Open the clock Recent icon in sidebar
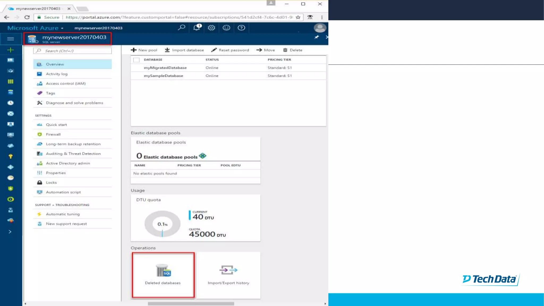 pyautogui.click(x=11, y=103)
